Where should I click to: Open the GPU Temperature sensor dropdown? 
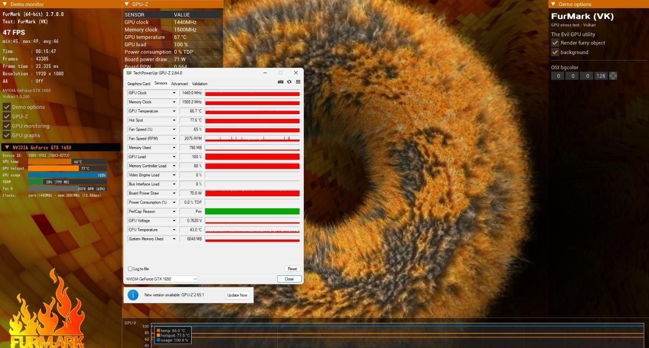click(x=174, y=111)
